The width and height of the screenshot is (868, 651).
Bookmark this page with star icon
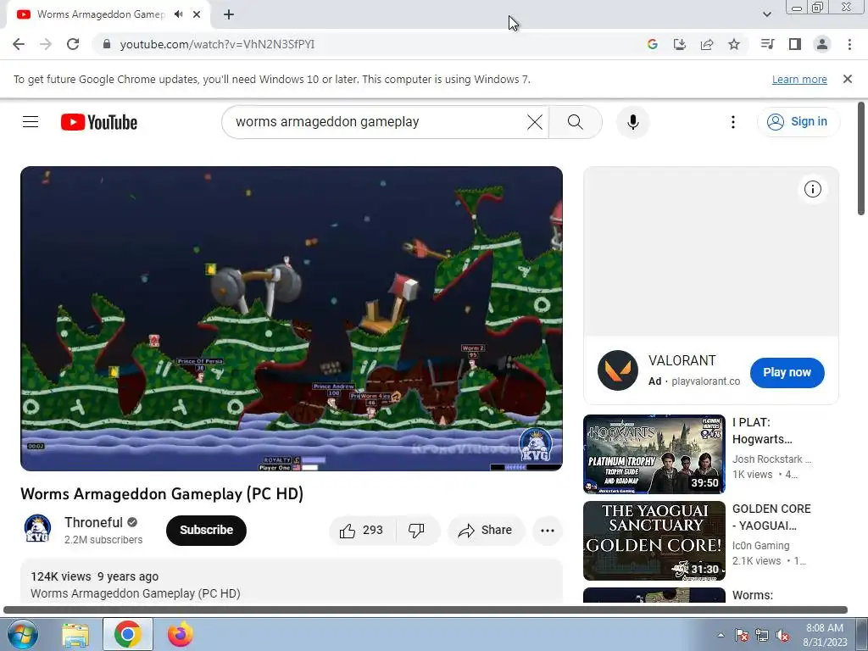(x=734, y=44)
